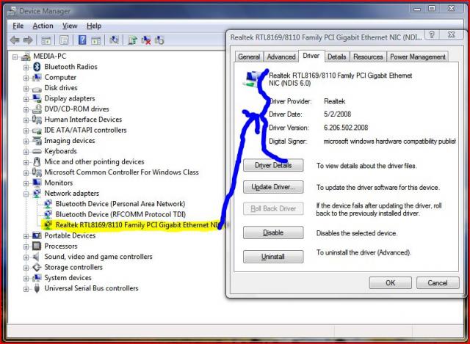Expand the Human Interface Devices node
The height and width of the screenshot is (344, 470).
[x=26, y=120]
